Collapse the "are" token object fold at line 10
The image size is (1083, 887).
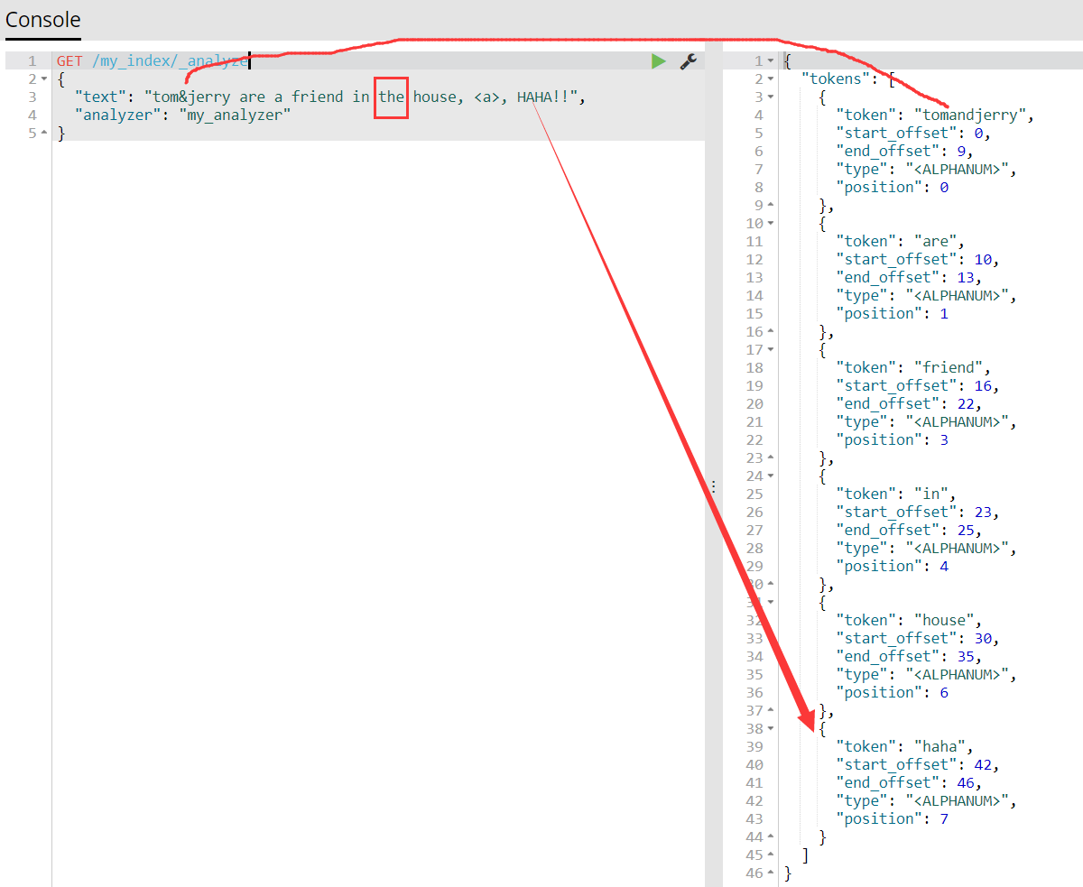770,224
